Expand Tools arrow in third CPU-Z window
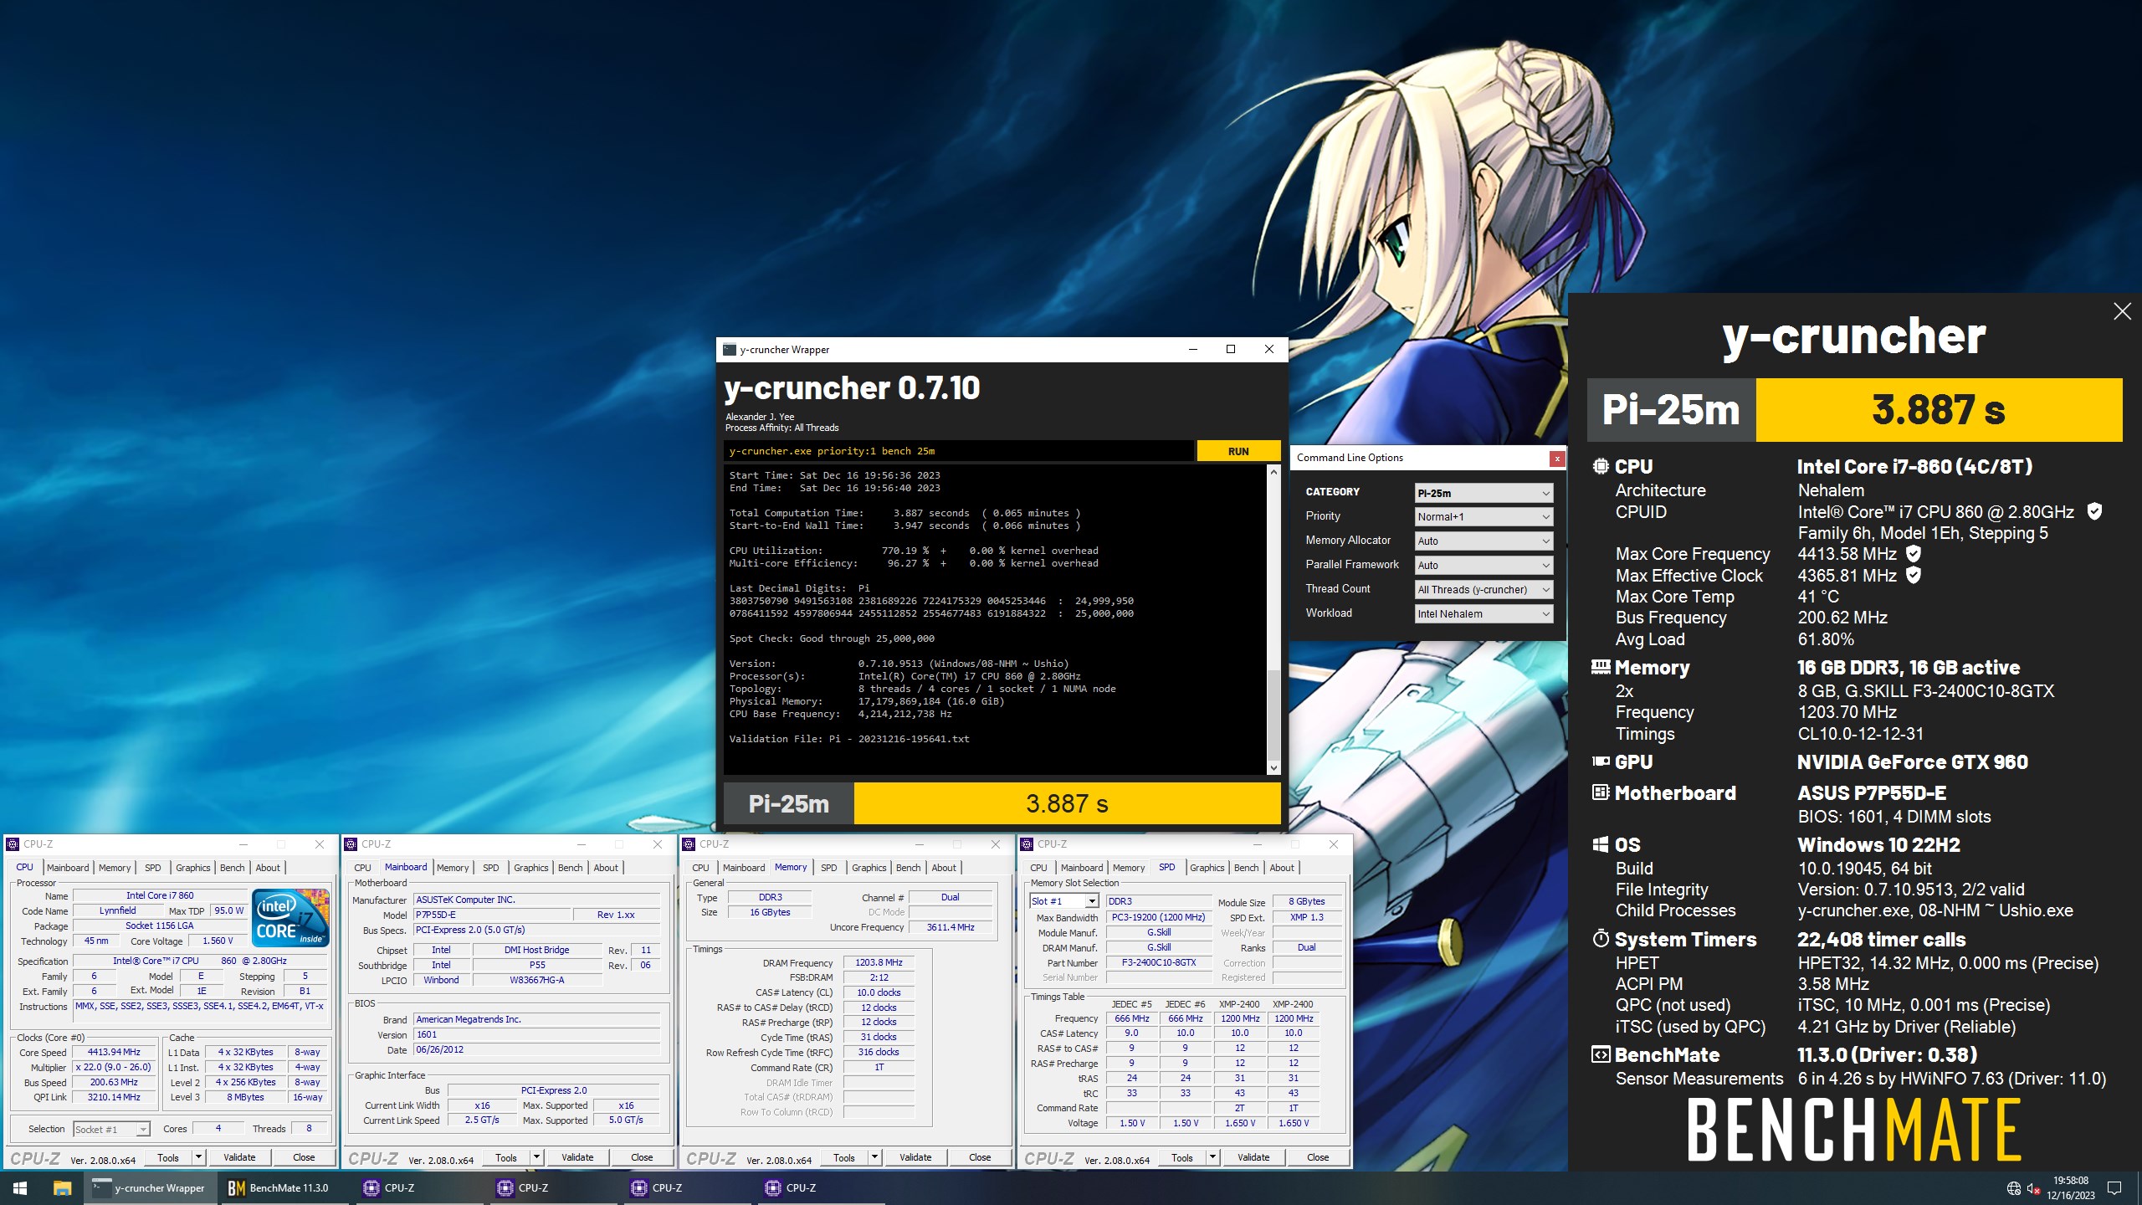 click(x=874, y=1158)
